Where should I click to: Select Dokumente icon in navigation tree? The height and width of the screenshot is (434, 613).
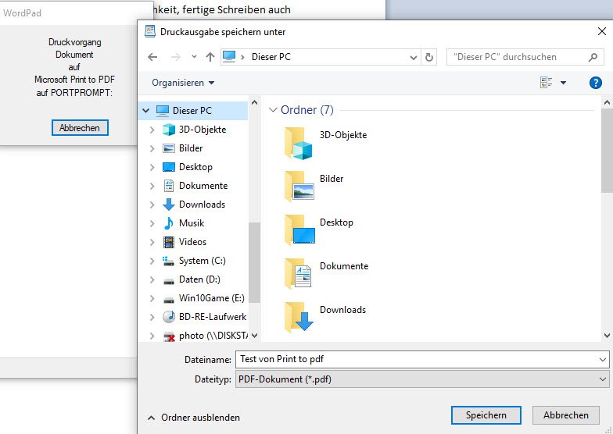pos(169,186)
